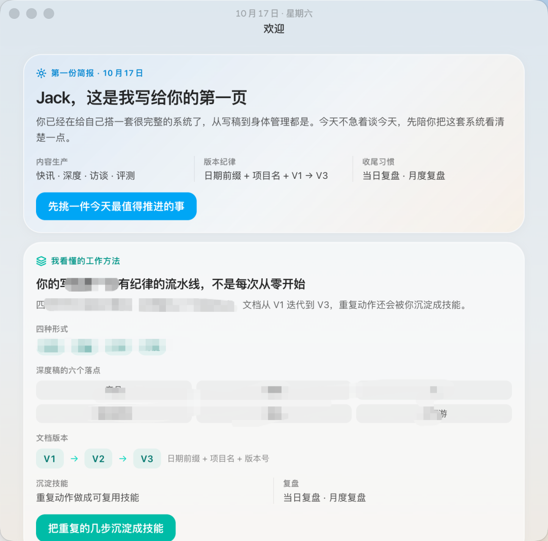Click the 深度稿的六个落点 label
548x541 pixels.
coord(68,370)
